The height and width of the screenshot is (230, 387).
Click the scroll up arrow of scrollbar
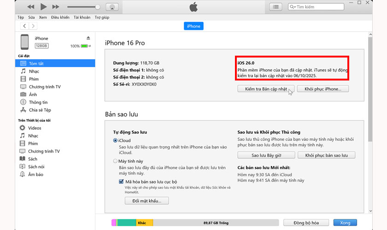(x=370, y=34)
